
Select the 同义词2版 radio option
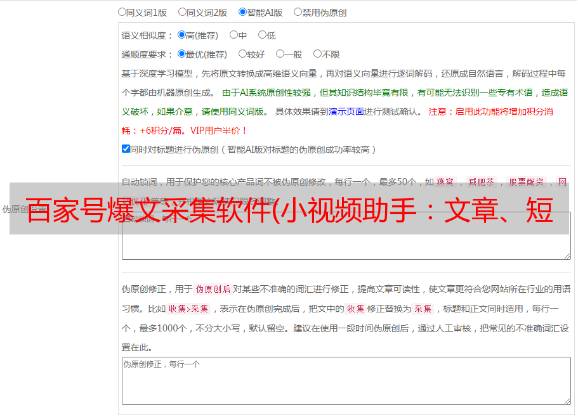(x=182, y=12)
